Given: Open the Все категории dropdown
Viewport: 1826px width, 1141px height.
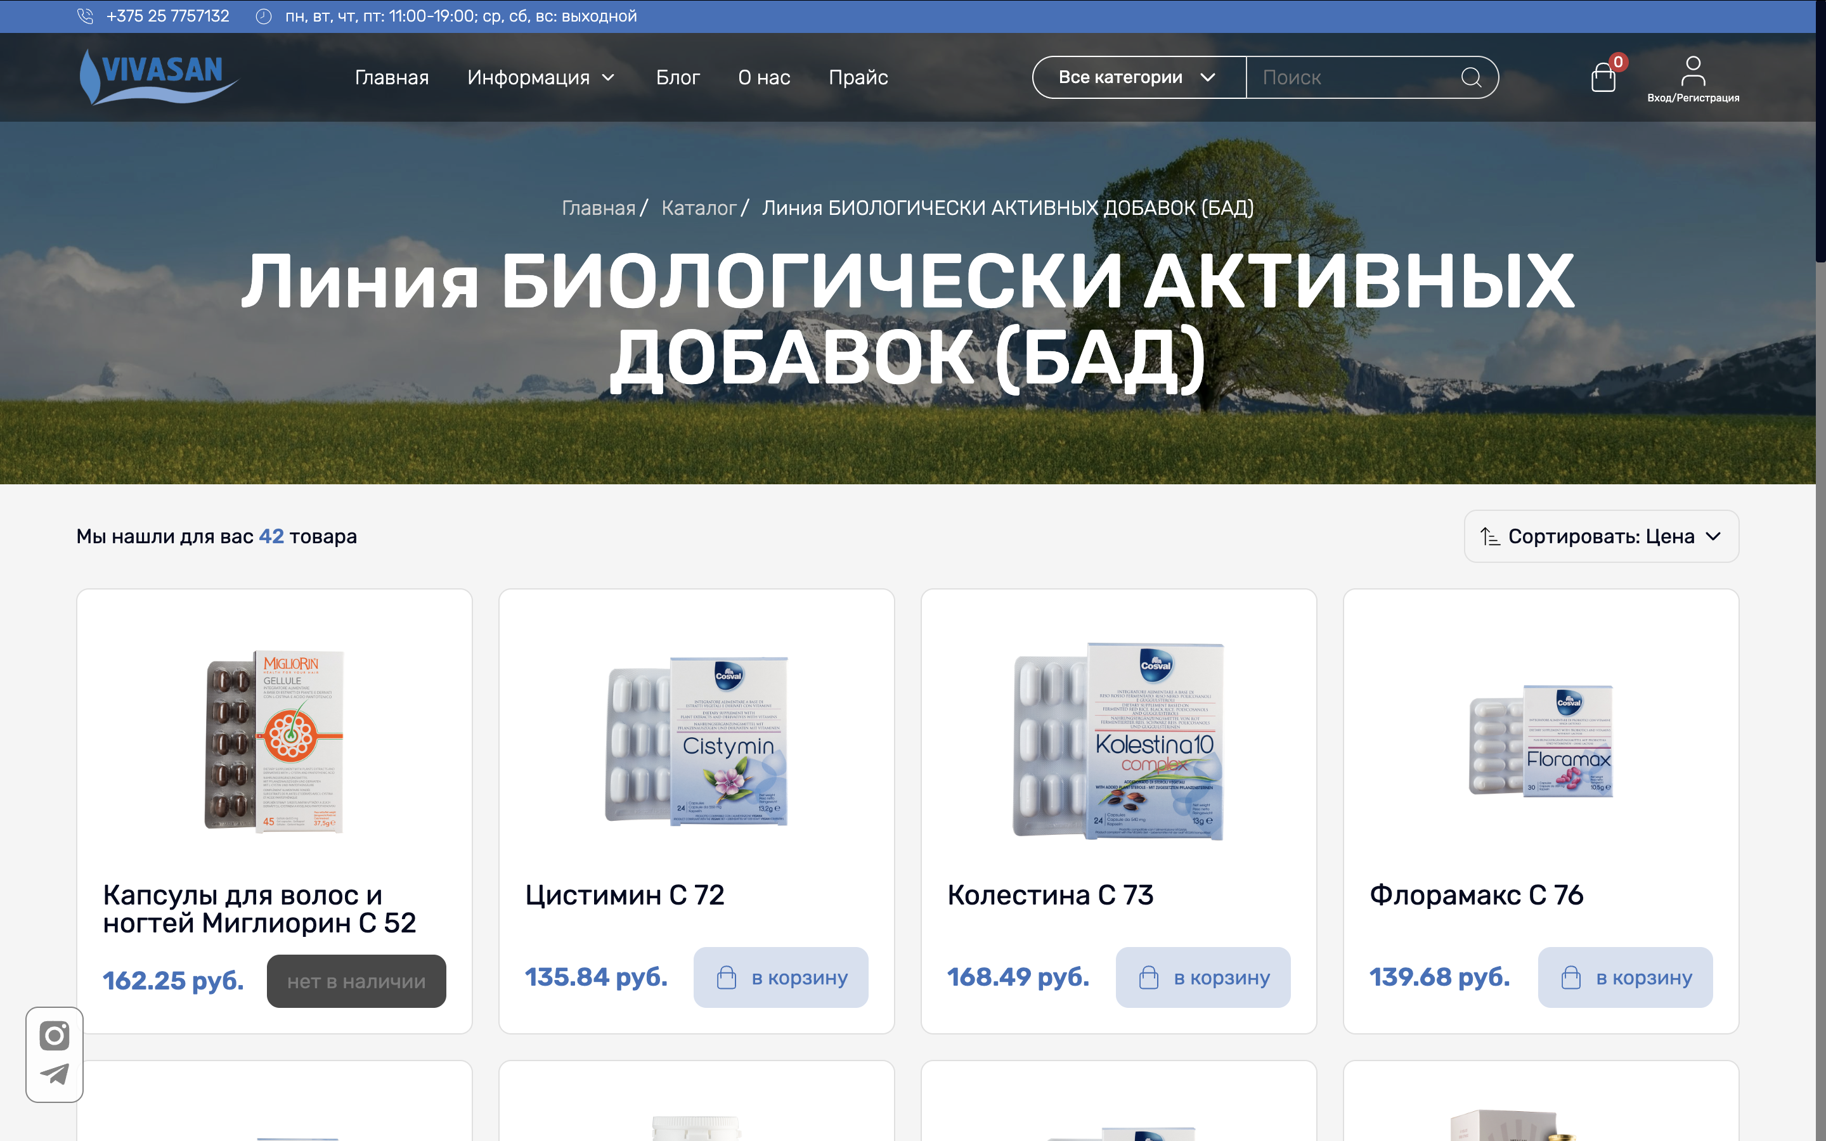Looking at the screenshot, I should (1139, 77).
